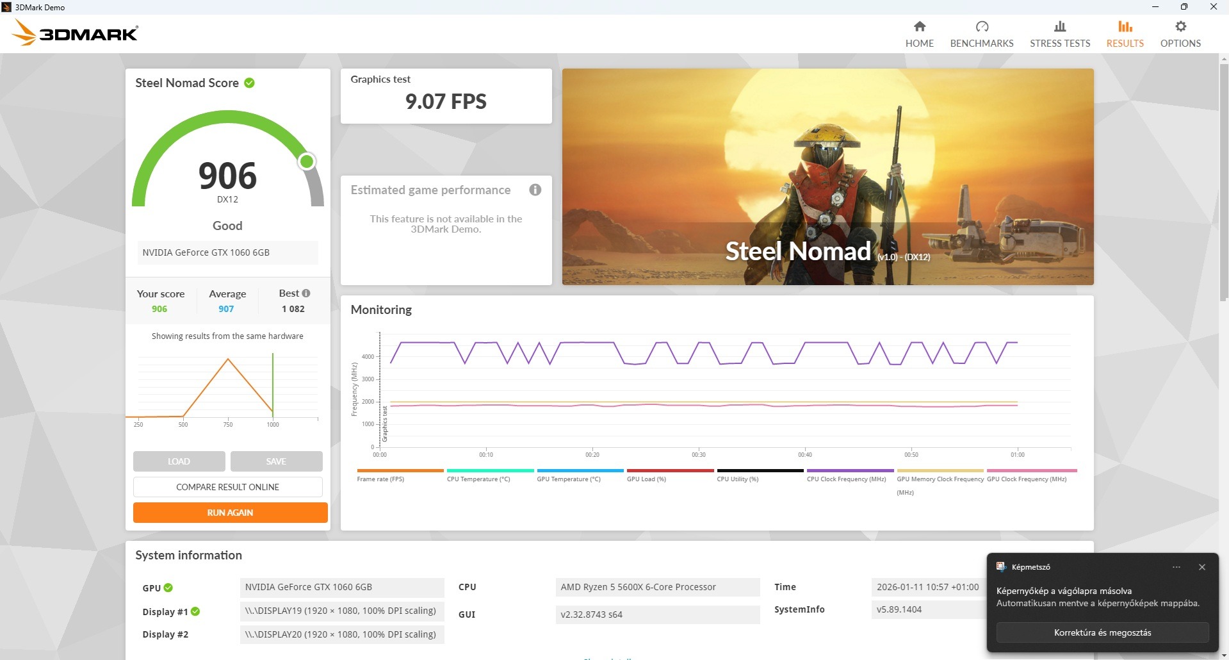Dismiss the Képmetsző notification

tap(1202, 567)
